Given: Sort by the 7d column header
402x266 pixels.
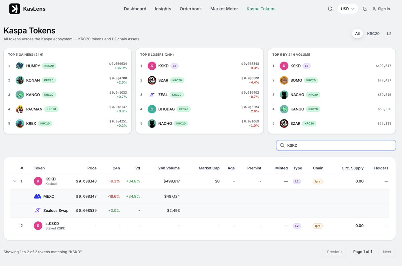Looking at the screenshot, I should pos(138,168).
